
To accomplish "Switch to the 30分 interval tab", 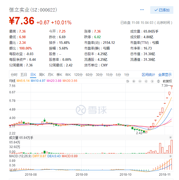I will tap(99, 75).
